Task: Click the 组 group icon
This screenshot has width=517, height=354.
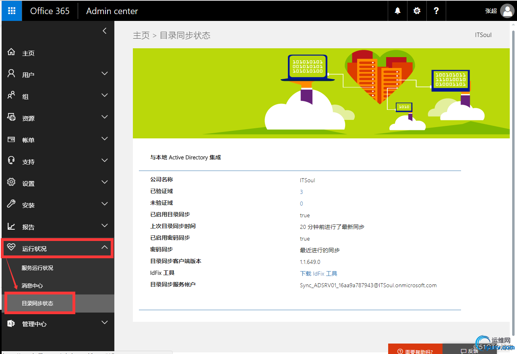Action: tap(11, 96)
